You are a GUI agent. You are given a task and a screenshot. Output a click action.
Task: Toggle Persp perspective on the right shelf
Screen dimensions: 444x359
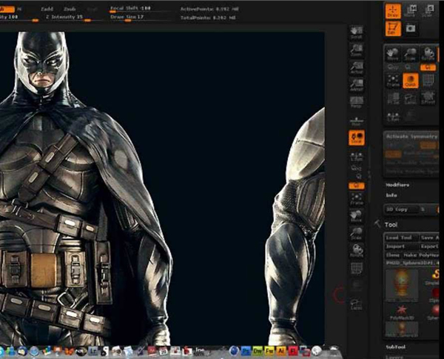pos(357,102)
